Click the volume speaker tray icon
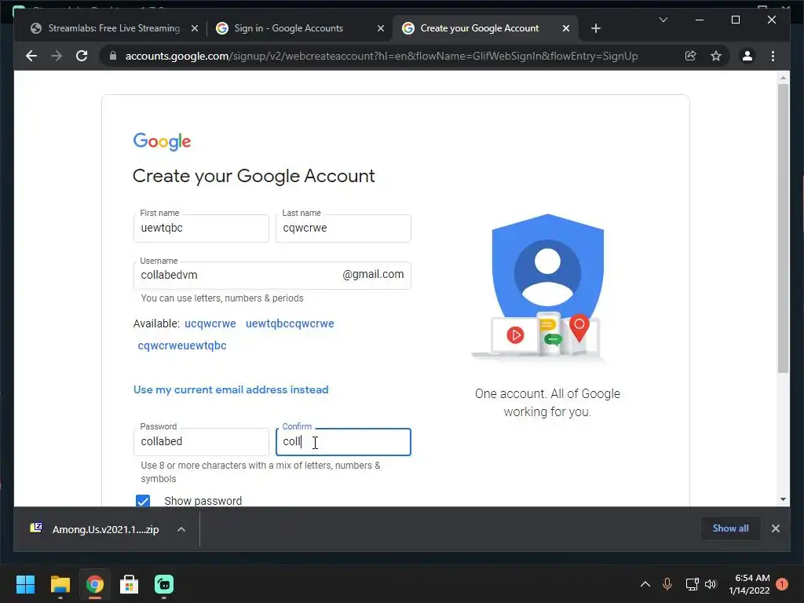The height and width of the screenshot is (603, 804). click(710, 584)
